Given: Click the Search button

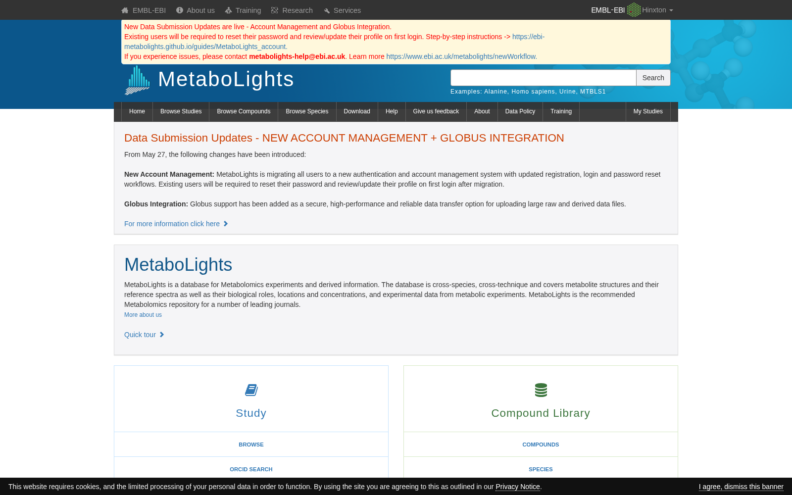Looking at the screenshot, I should 653,78.
